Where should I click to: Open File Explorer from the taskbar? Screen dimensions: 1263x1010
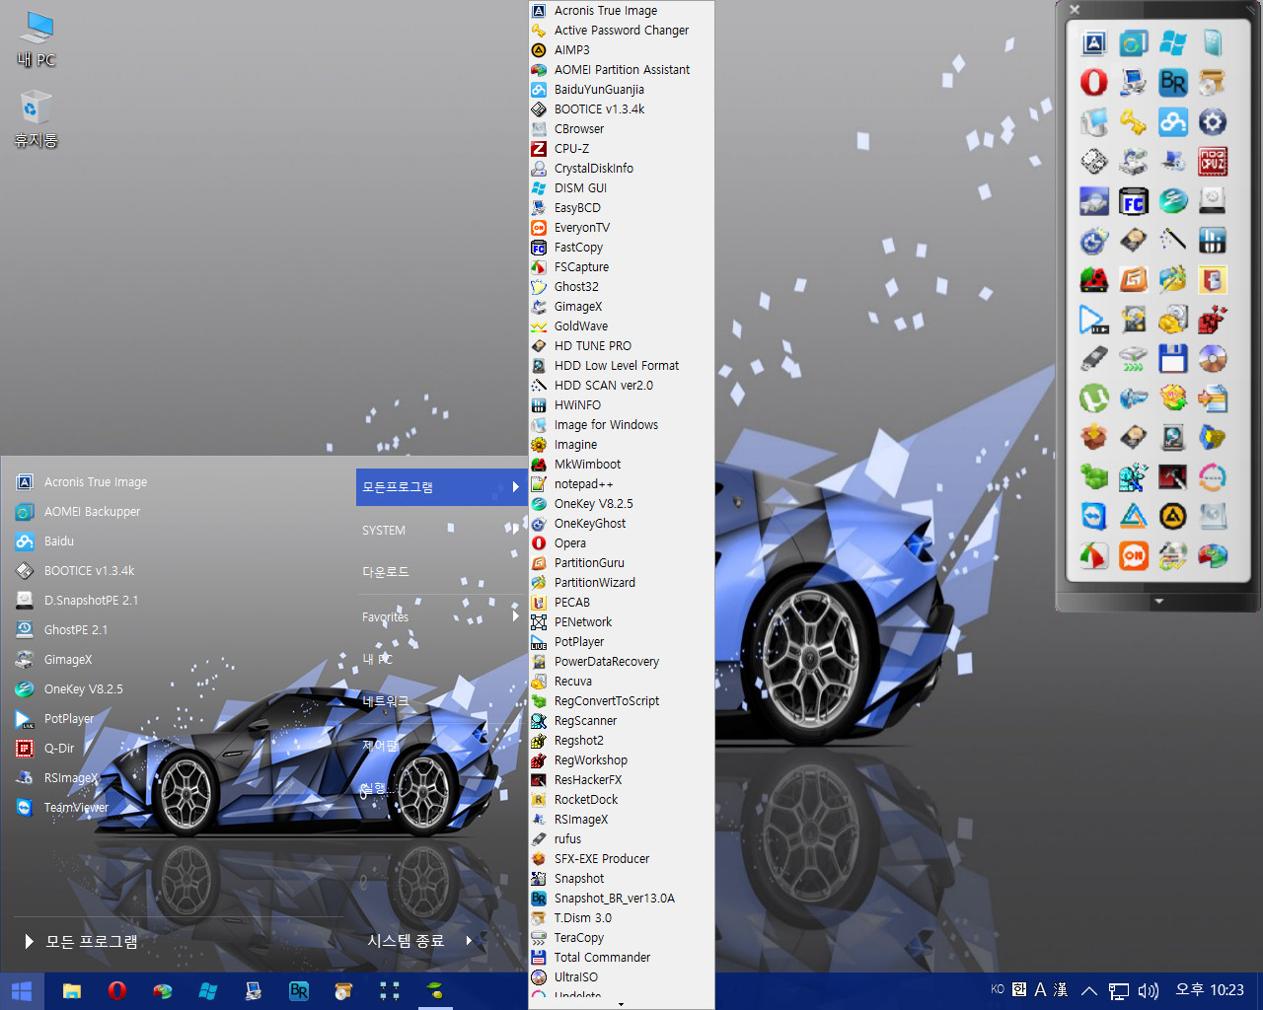[72, 991]
